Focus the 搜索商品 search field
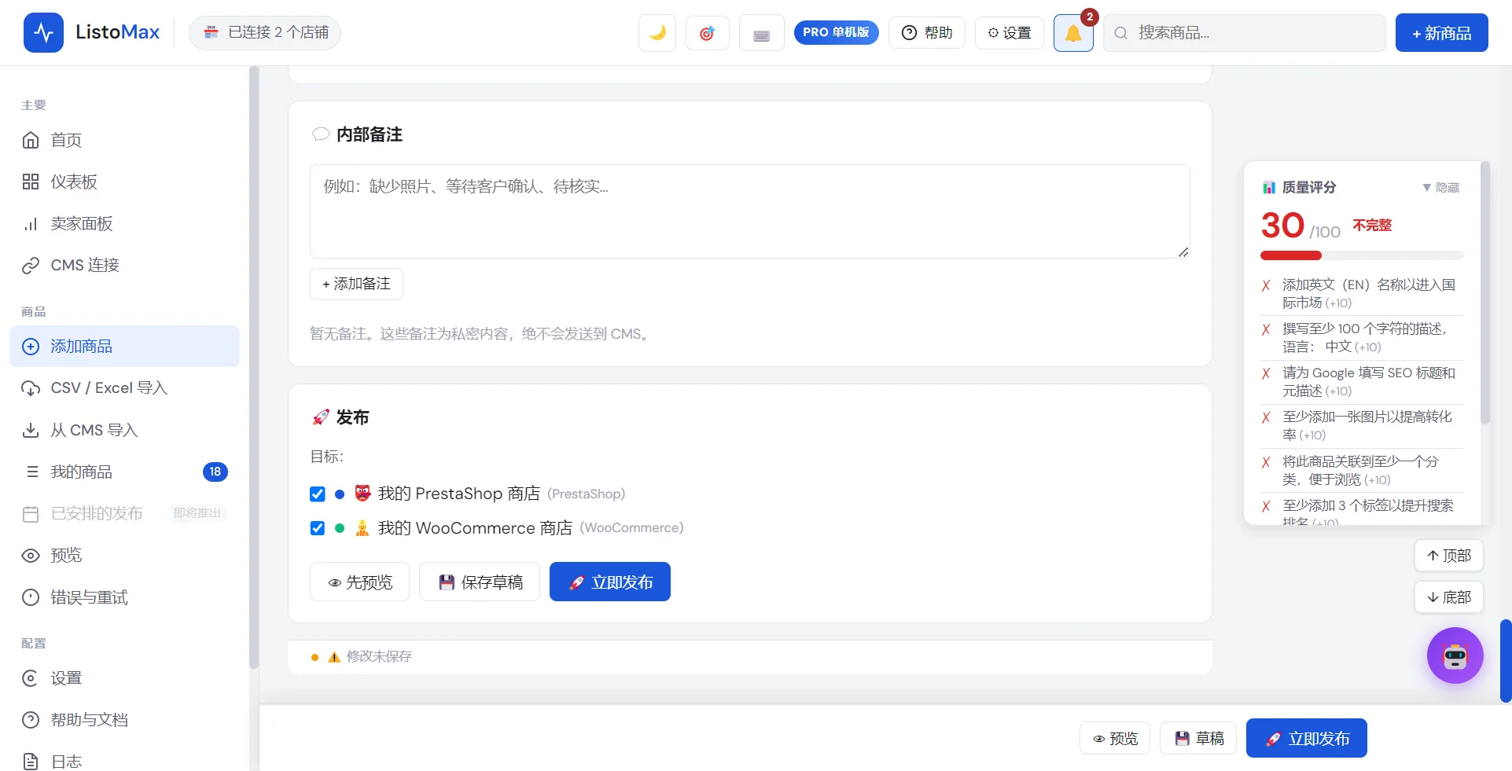1512x771 pixels. pyautogui.click(x=1245, y=33)
